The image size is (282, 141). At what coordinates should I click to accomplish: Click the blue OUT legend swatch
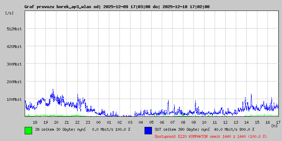click(148, 130)
